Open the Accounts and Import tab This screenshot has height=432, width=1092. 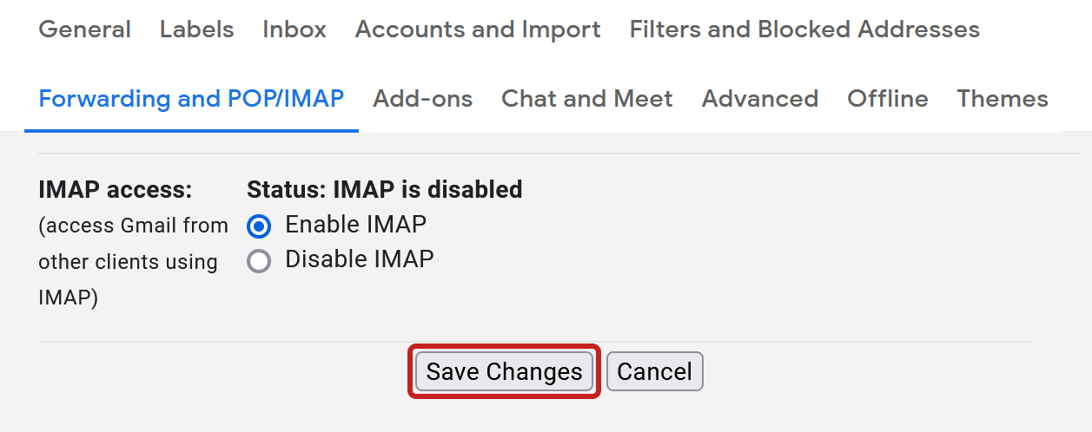tap(478, 29)
